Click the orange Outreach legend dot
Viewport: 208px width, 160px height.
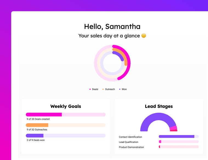point(103,89)
